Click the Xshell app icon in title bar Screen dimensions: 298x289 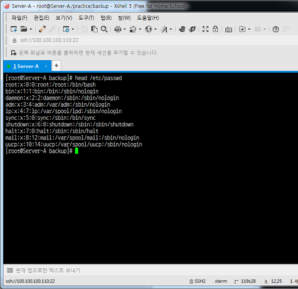[7, 6]
